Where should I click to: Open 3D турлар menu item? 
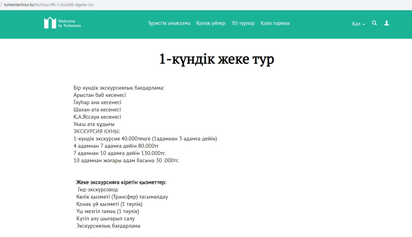pyautogui.click(x=243, y=23)
